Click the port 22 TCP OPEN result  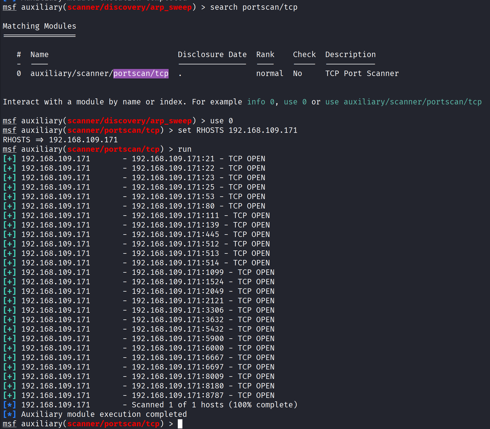point(134,168)
